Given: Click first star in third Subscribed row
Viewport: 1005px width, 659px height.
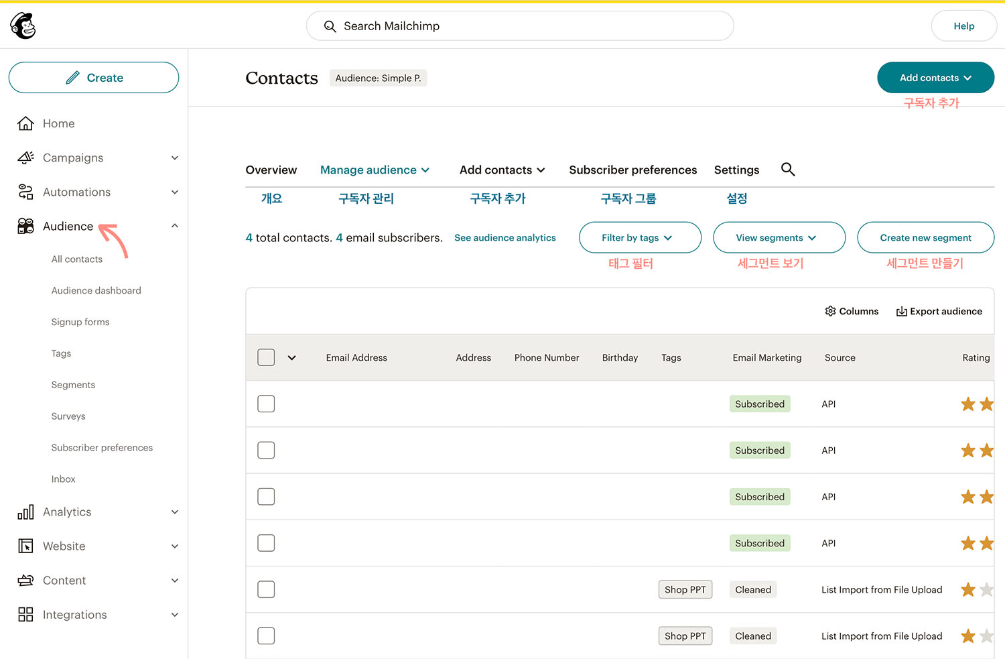Looking at the screenshot, I should point(967,497).
